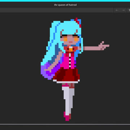The height and width of the screenshot is (130, 130).
Task: Click the 'thr queen of hatred' title text
Action: click(x=65, y=5)
